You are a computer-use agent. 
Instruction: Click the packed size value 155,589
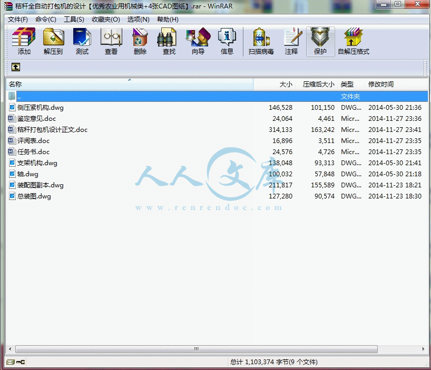coord(322,185)
